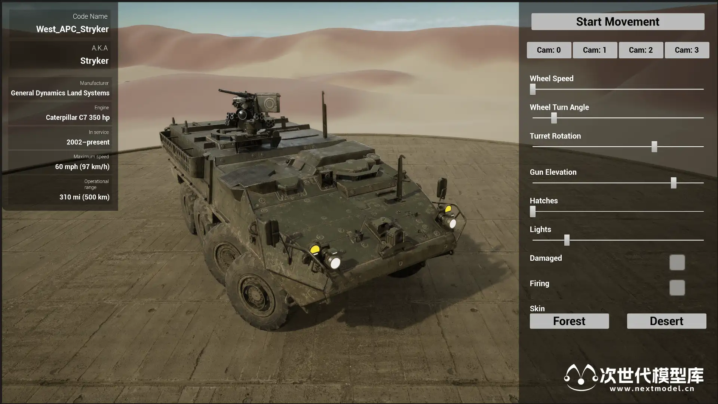Switch to camera Cam: 0
Screen dimensions: 718x404
(x=549, y=50)
